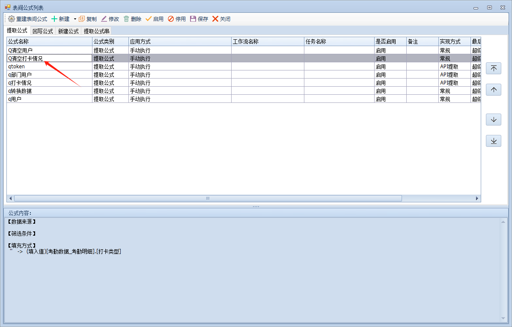512x327 pixels.
Task: Sort by 公式名称 column header
Action: (49, 42)
